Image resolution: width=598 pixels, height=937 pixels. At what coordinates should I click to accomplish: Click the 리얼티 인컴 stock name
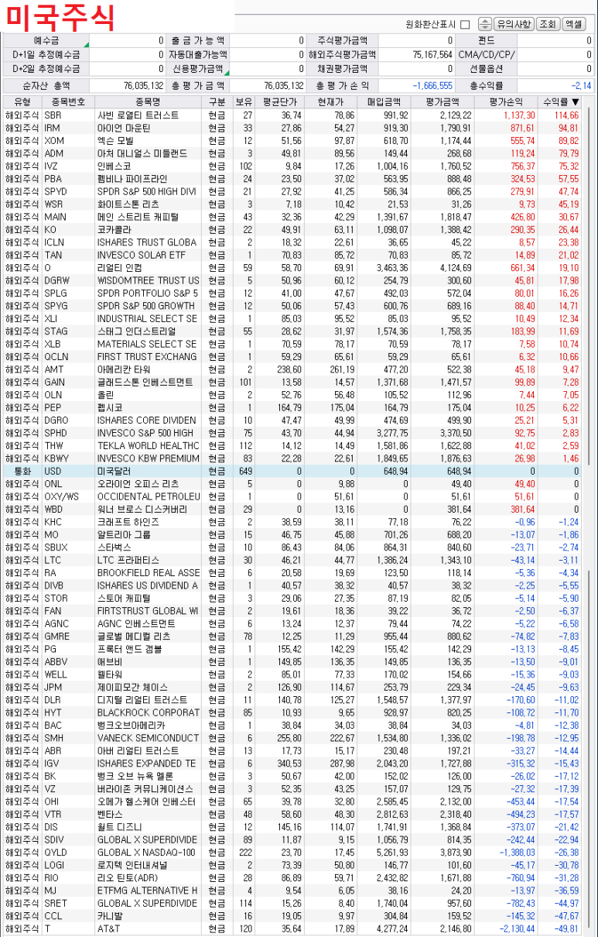(118, 268)
